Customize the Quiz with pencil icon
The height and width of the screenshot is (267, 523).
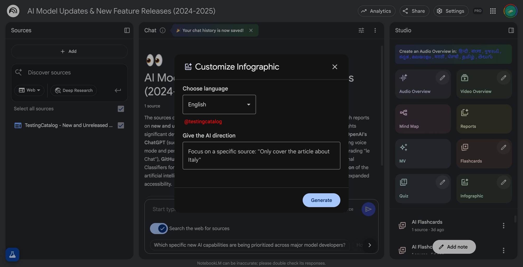442,182
